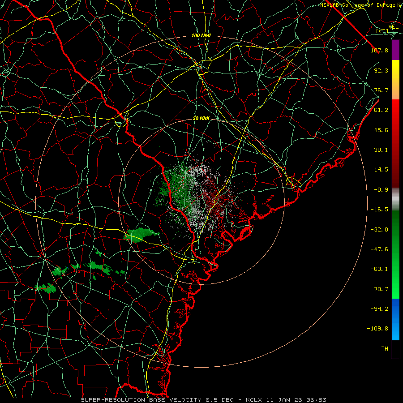Select the 107.8 value on velocity scale
The width and height of the screenshot is (403, 403).
click(x=379, y=50)
